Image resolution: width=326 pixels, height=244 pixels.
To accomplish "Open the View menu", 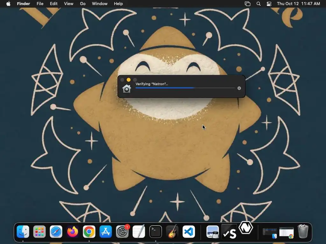I will [69, 4].
